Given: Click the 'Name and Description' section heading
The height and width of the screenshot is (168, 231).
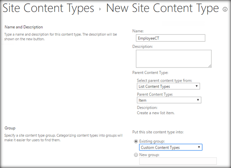Looking at the screenshot, I should [23, 27].
